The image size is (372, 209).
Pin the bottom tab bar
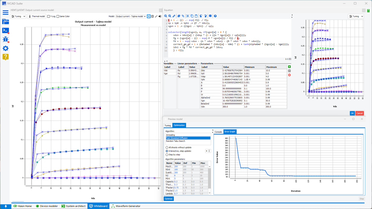coord(6,206)
